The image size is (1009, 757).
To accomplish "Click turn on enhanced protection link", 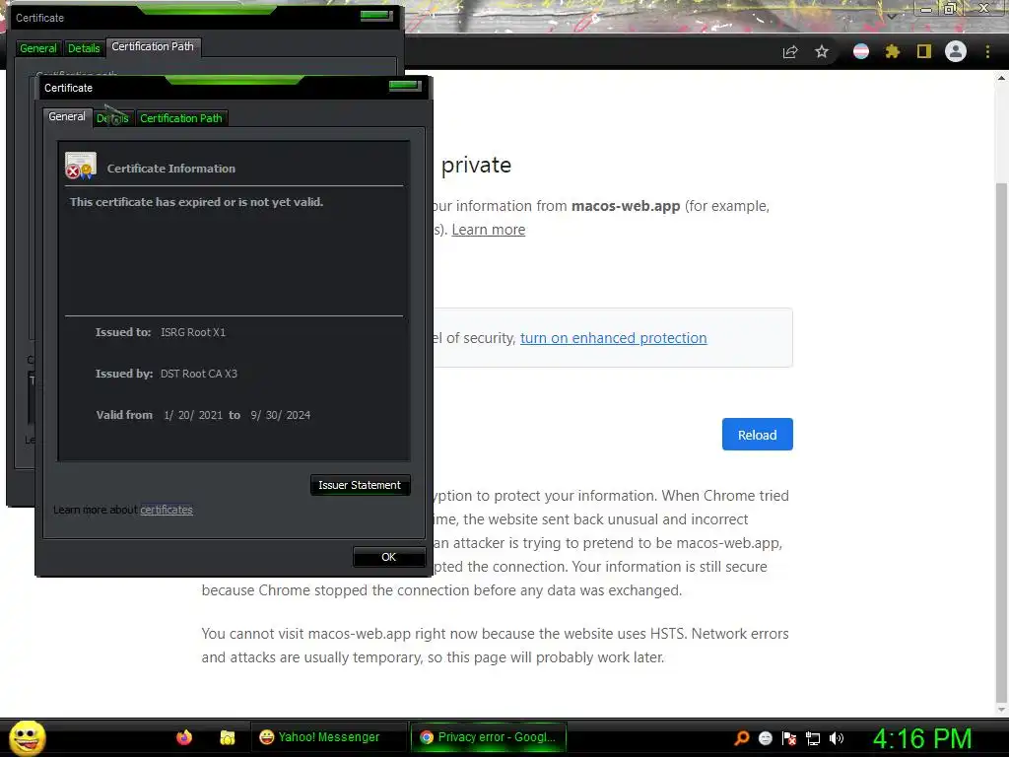I will 613,338.
